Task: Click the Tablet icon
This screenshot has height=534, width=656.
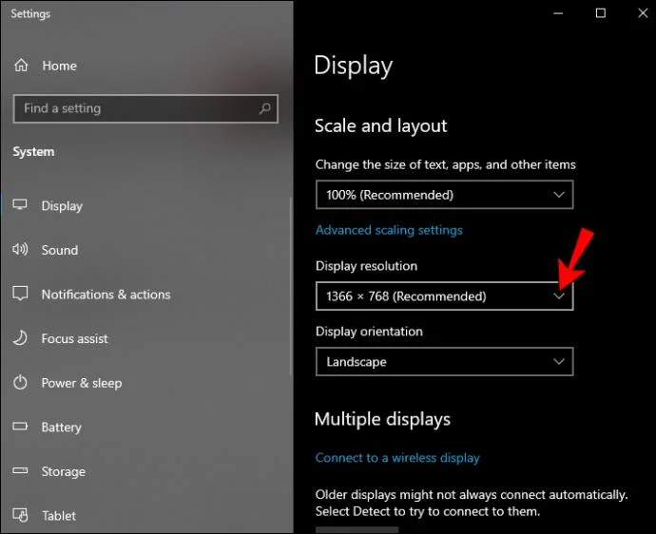Action: 20,515
